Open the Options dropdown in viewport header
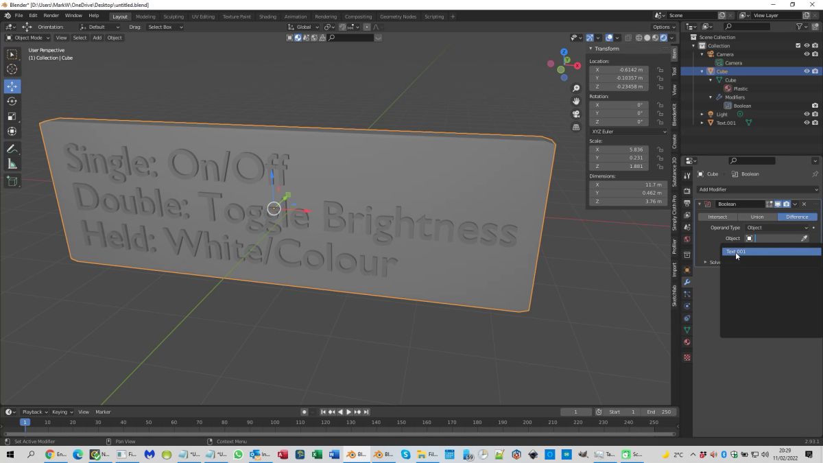 pos(664,27)
